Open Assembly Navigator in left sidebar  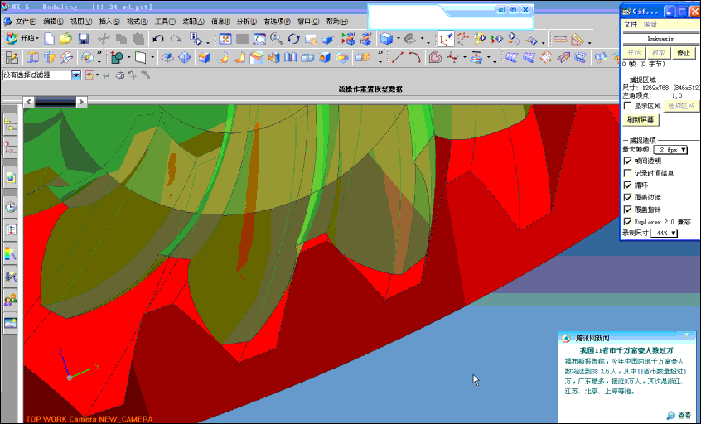click(x=10, y=124)
